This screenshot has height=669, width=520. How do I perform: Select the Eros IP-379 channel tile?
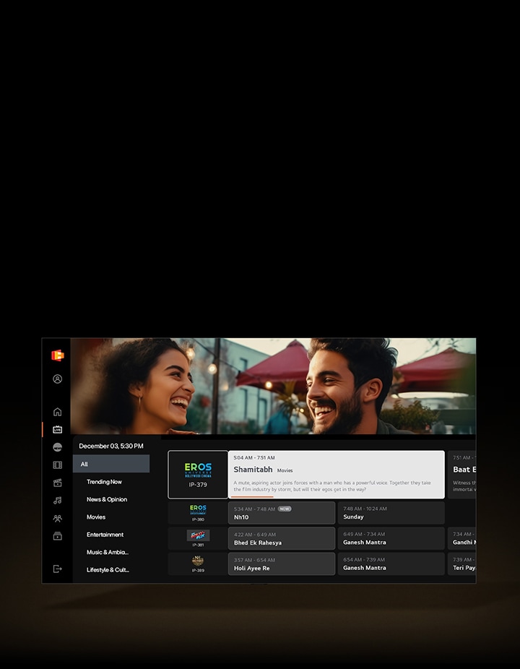click(x=198, y=475)
